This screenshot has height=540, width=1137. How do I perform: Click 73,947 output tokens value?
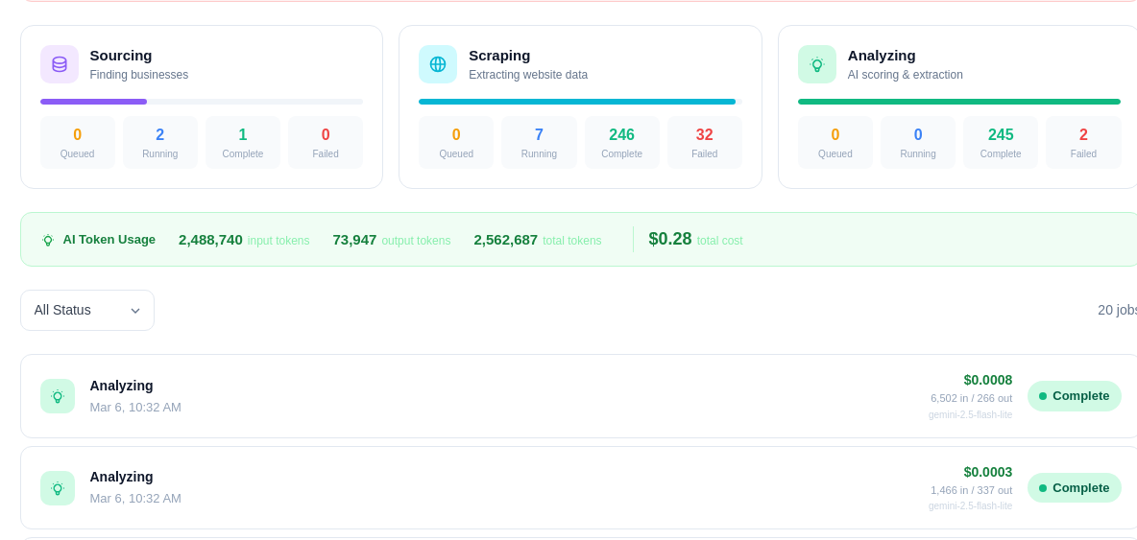(x=354, y=240)
